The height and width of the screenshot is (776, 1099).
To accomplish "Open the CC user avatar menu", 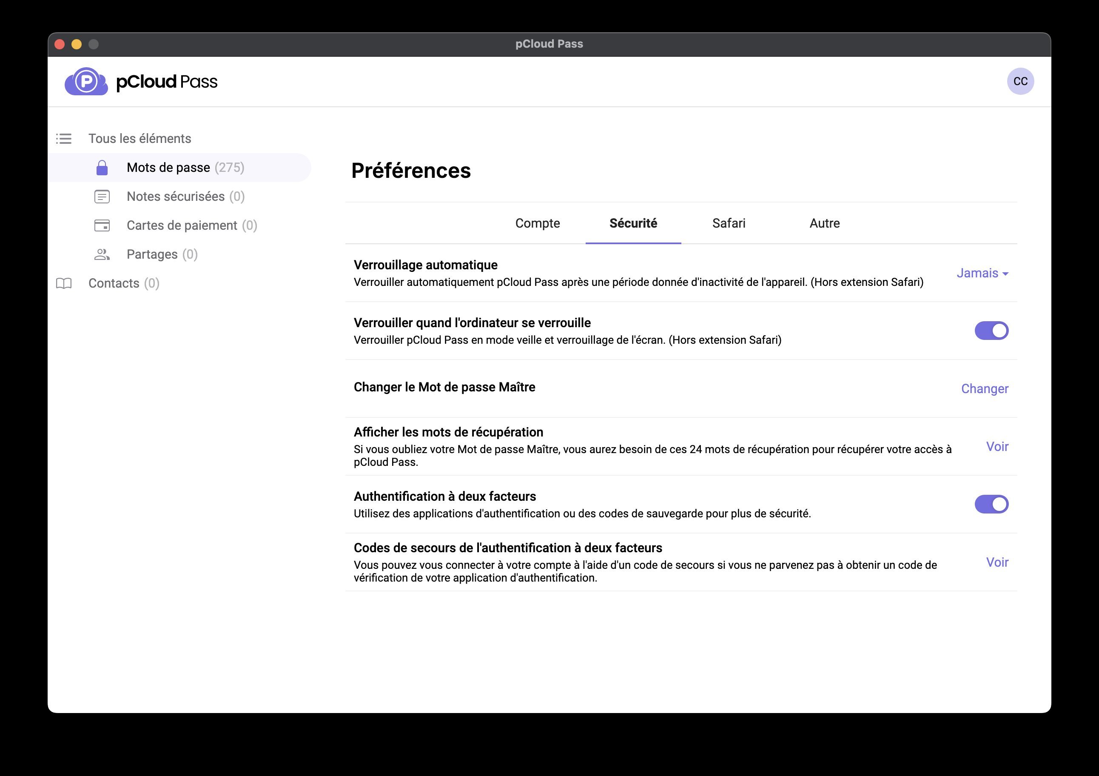I will [1020, 81].
